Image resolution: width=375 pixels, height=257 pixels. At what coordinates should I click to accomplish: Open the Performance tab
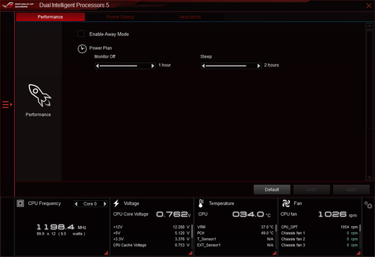tap(50, 17)
